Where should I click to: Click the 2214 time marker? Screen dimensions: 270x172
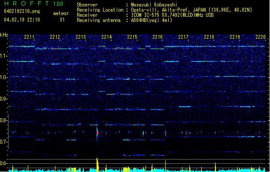pyautogui.click(x=106, y=37)
